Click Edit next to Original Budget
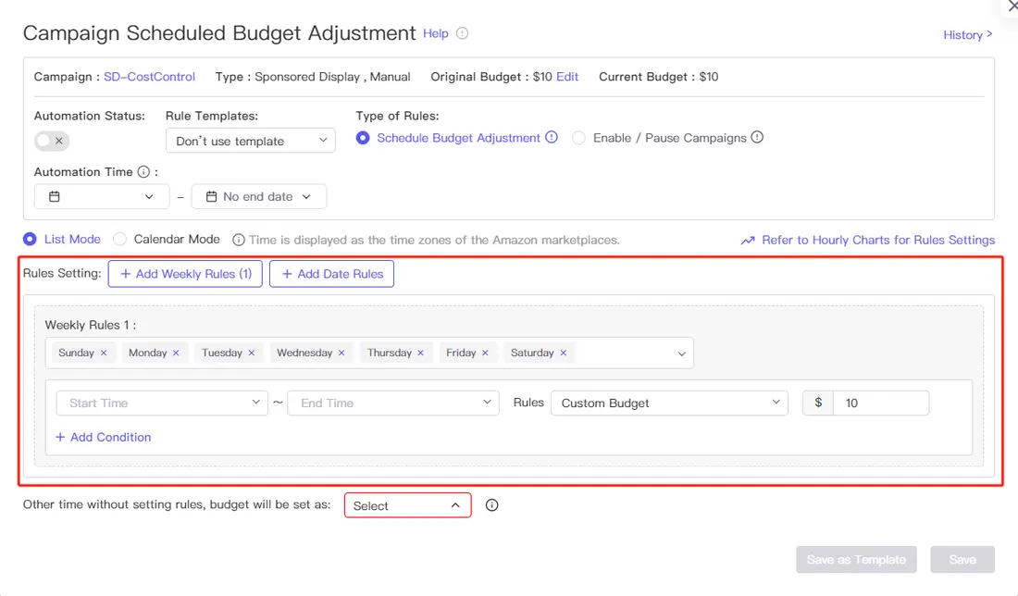Viewport: 1018px width, 596px height. pos(567,77)
